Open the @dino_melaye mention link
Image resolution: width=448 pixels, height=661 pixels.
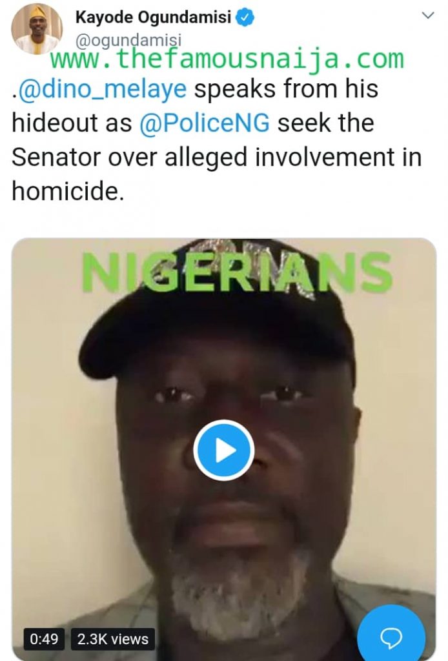[x=103, y=90]
